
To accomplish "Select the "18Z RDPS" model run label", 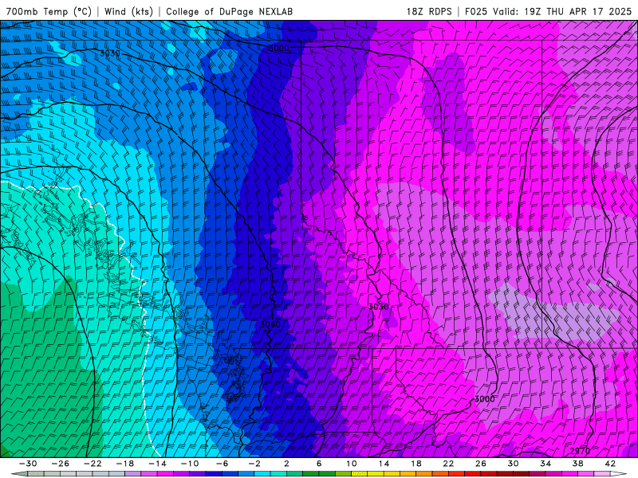I will click(429, 11).
